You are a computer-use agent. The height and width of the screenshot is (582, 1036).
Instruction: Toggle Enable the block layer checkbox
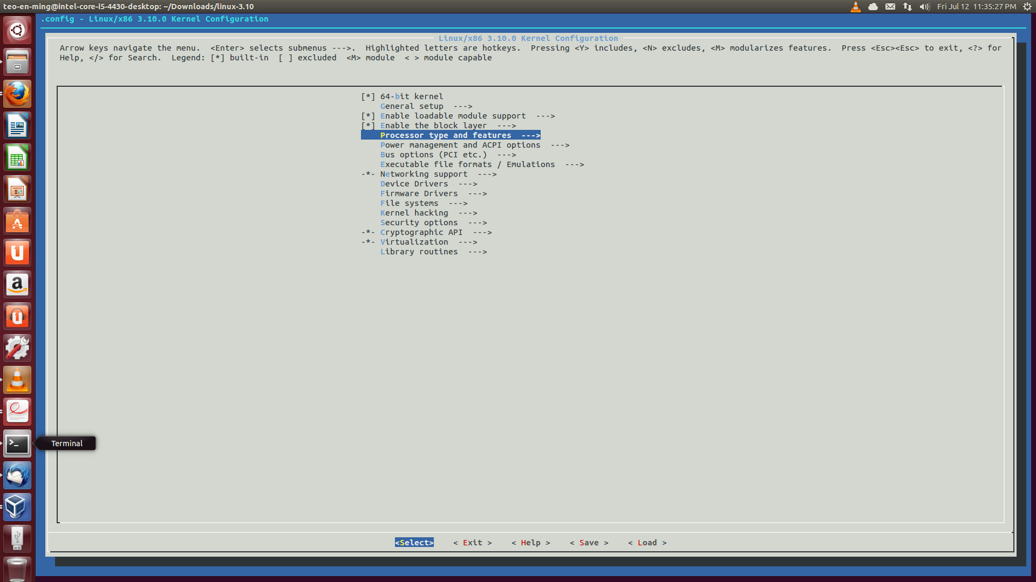(x=368, y=126)
